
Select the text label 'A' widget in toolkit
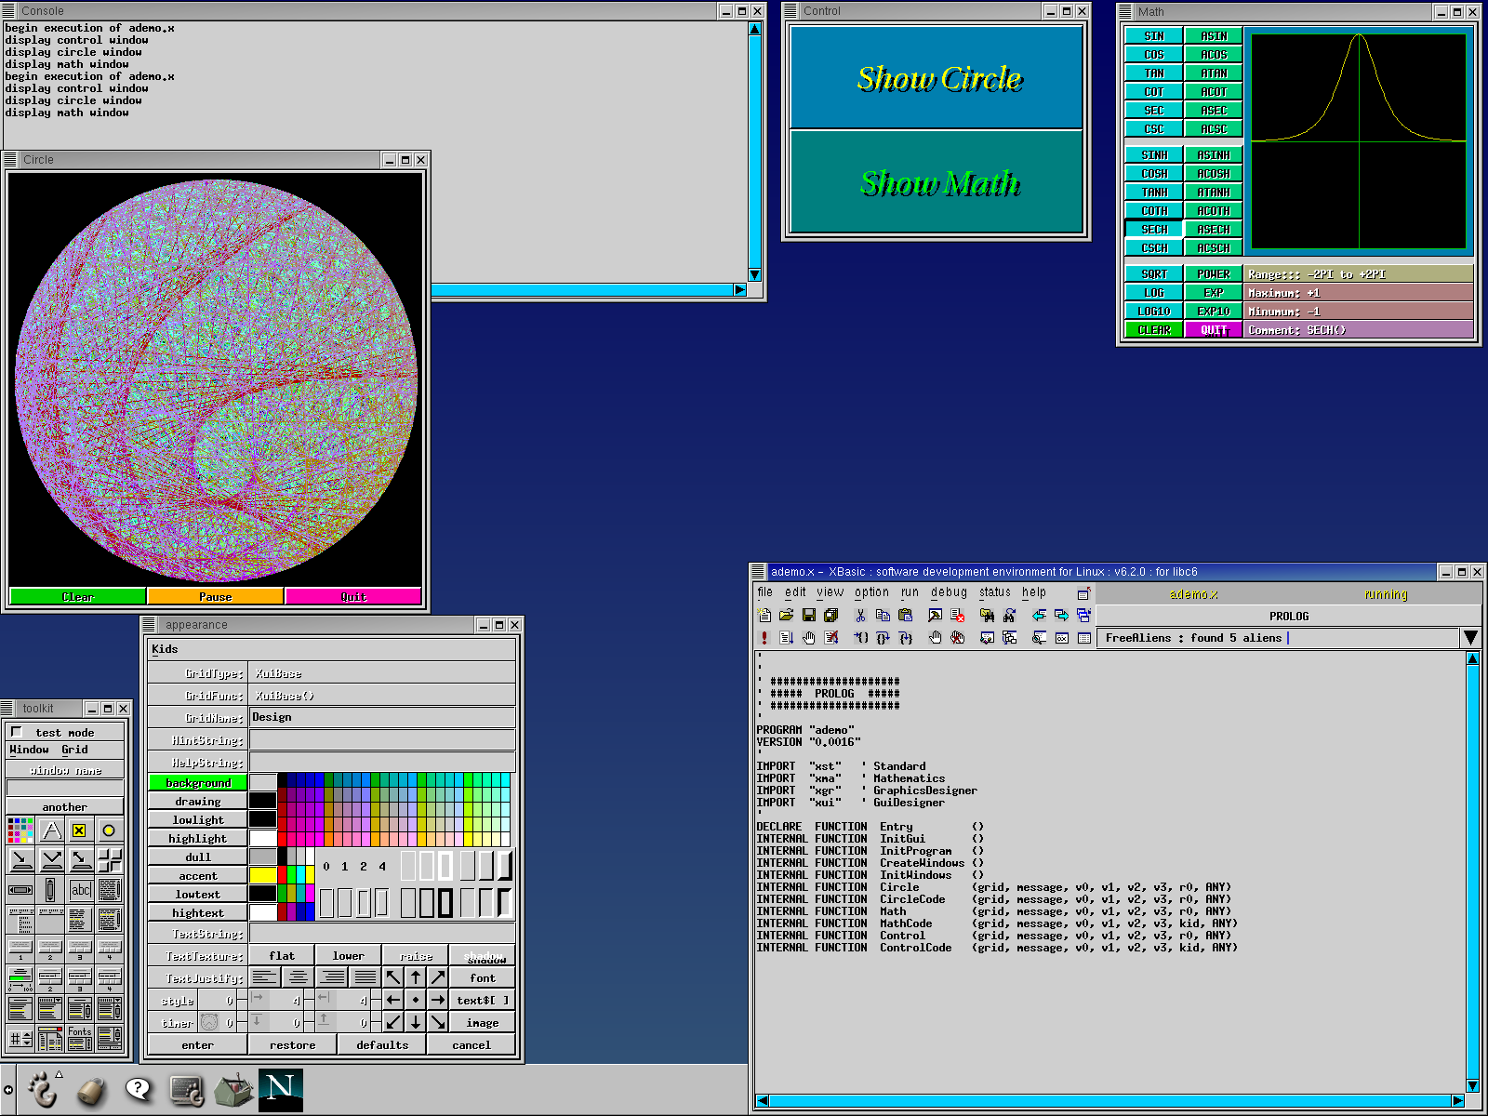tap(51, 830)
